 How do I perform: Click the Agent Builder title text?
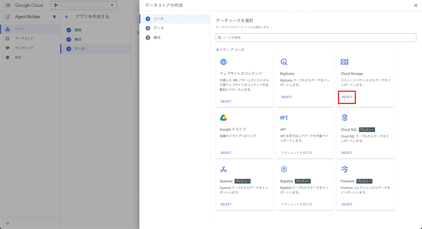[x=28, y=17]
